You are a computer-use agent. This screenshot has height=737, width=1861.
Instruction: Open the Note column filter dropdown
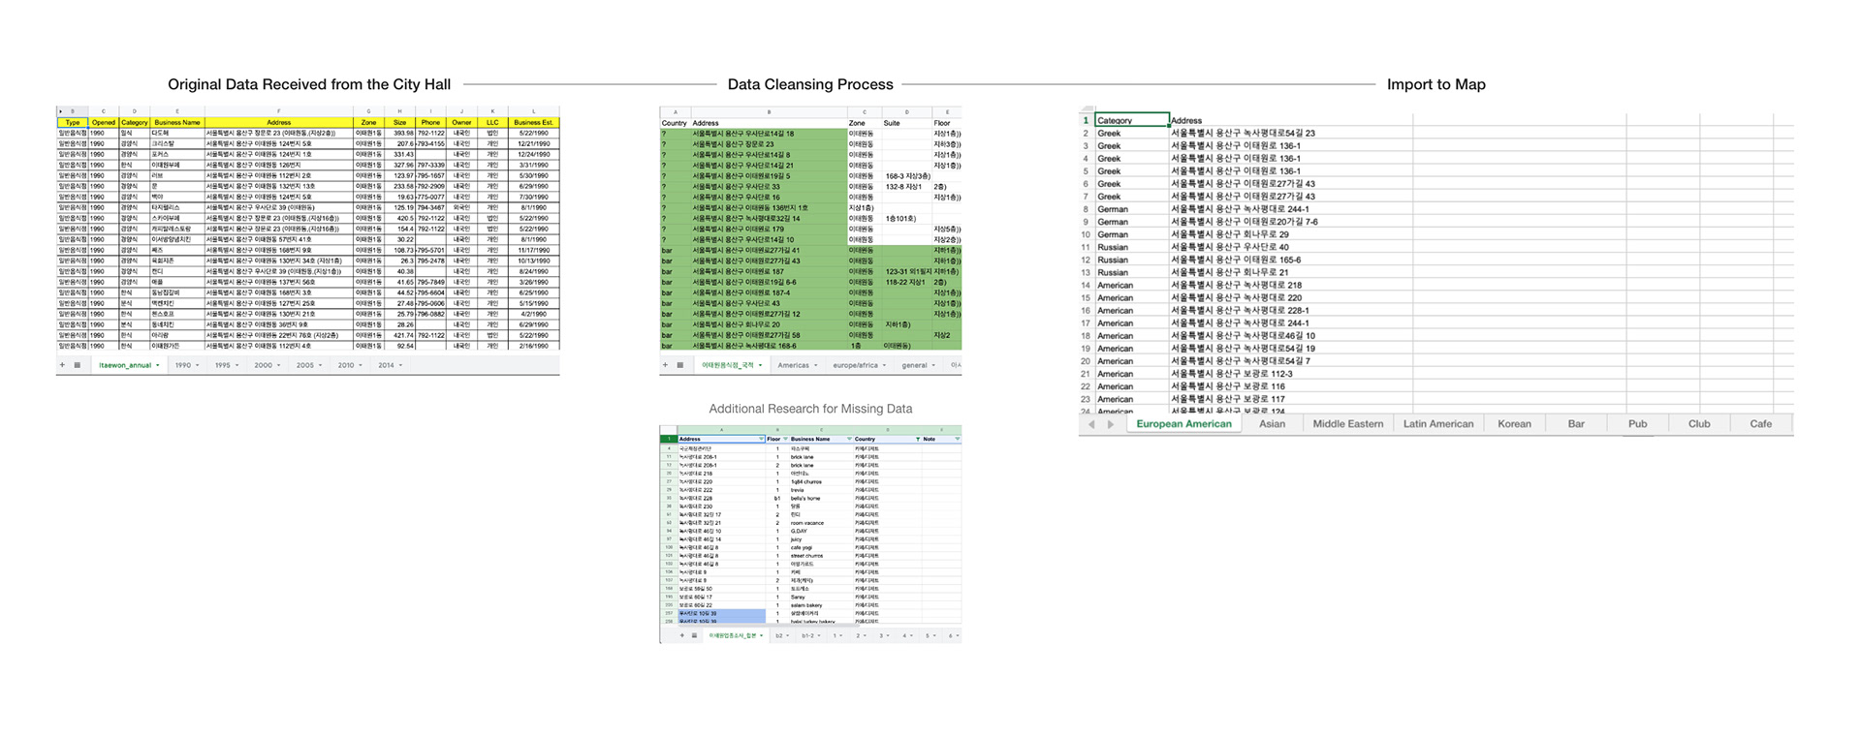pyautogui.click(x=958, y=439)
